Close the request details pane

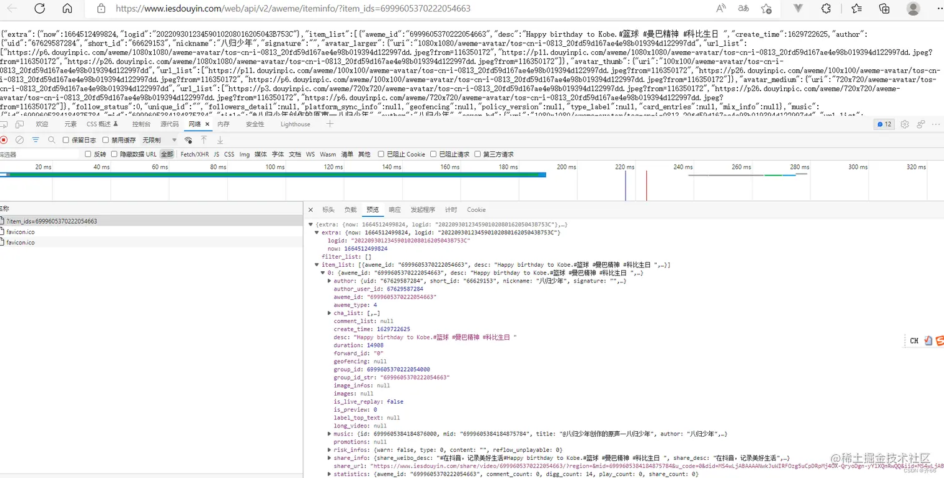click(x=311, y=210)
